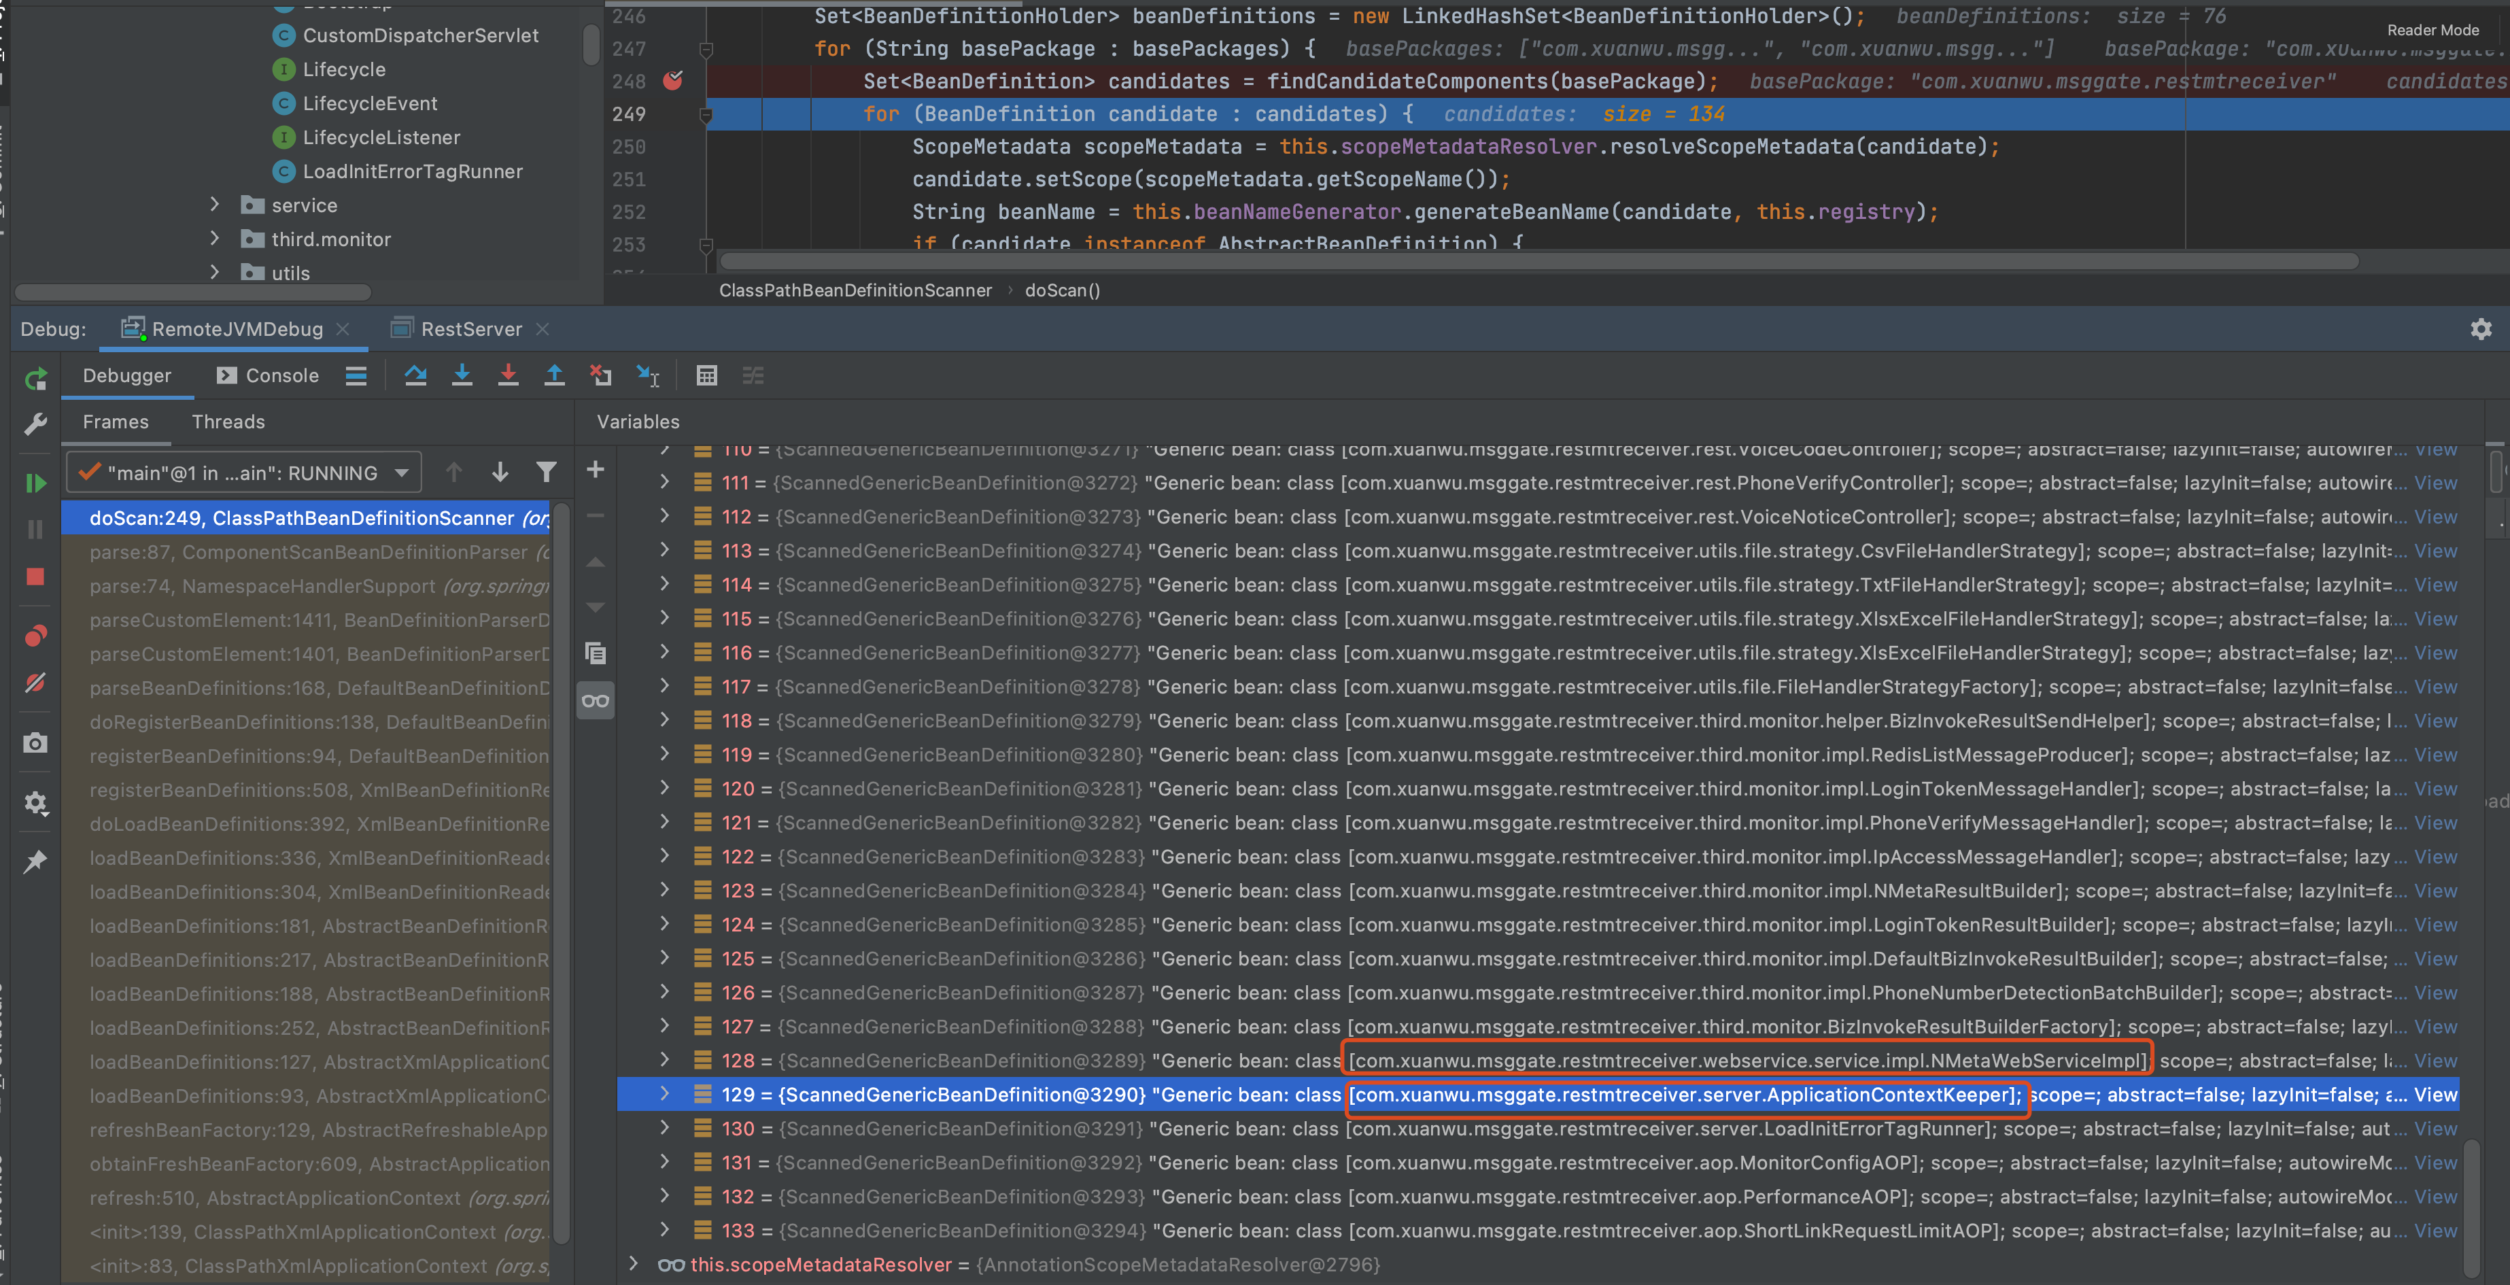The width and height of the screenshot is (2510, 1285).
Task: Expand the service folder
Action: click(214, 205)
